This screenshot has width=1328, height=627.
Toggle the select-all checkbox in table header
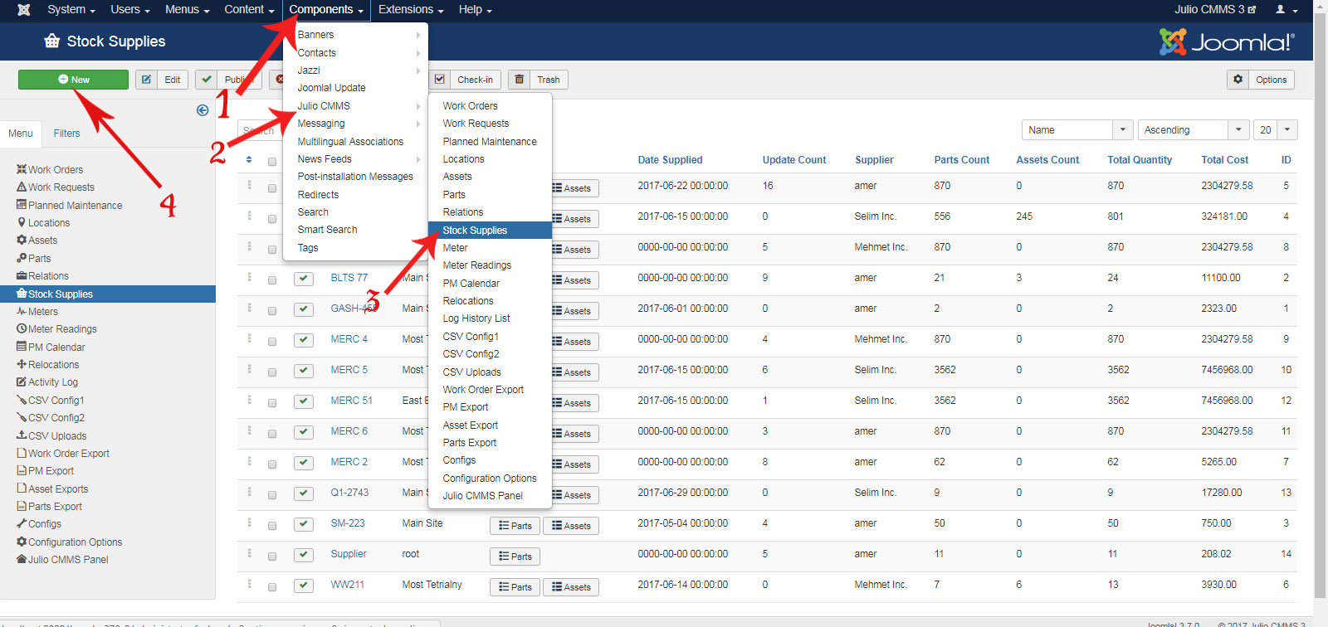pos(272,161)
